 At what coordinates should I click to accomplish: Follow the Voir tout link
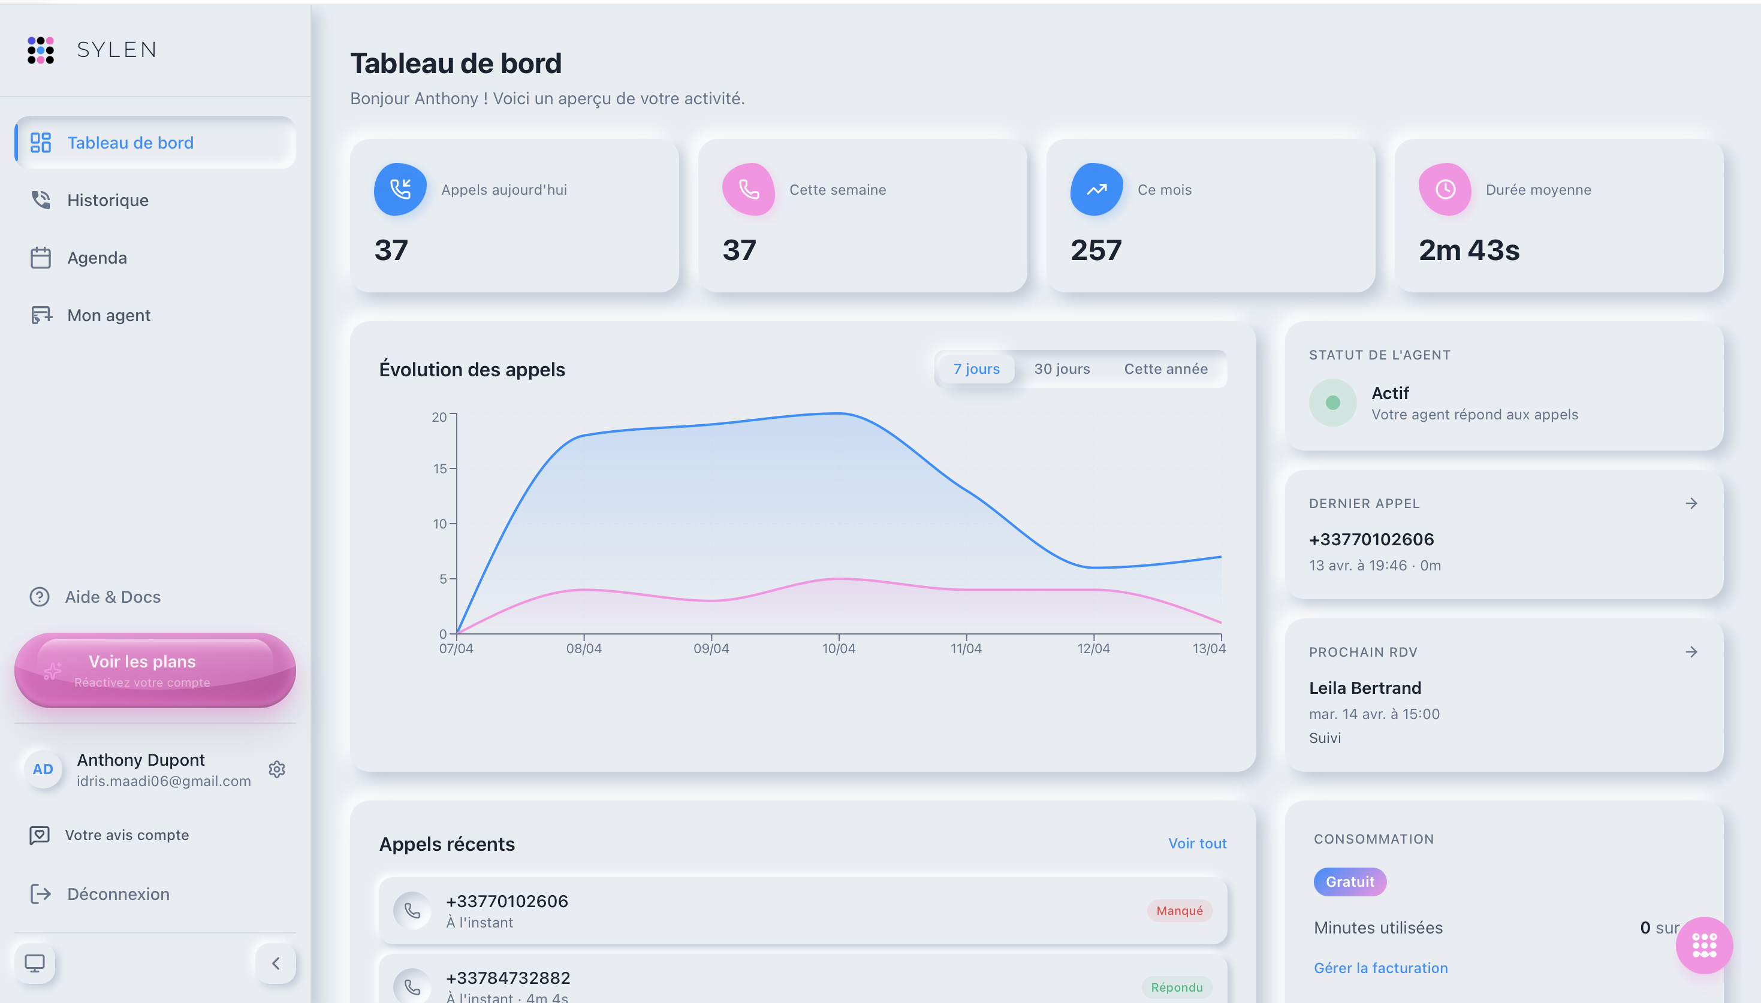1197,843
